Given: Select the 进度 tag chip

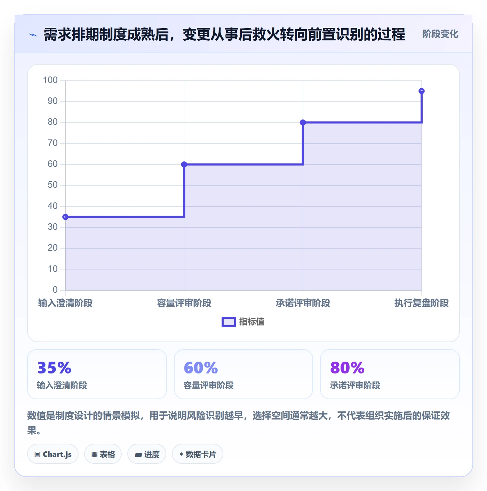Looking at the screenshot, I should click(x=147, y=454).
